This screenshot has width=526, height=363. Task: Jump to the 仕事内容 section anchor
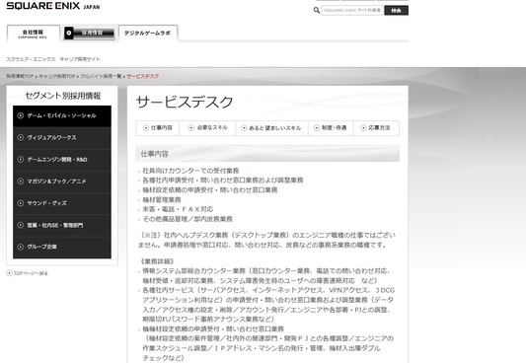click(158, 128)
